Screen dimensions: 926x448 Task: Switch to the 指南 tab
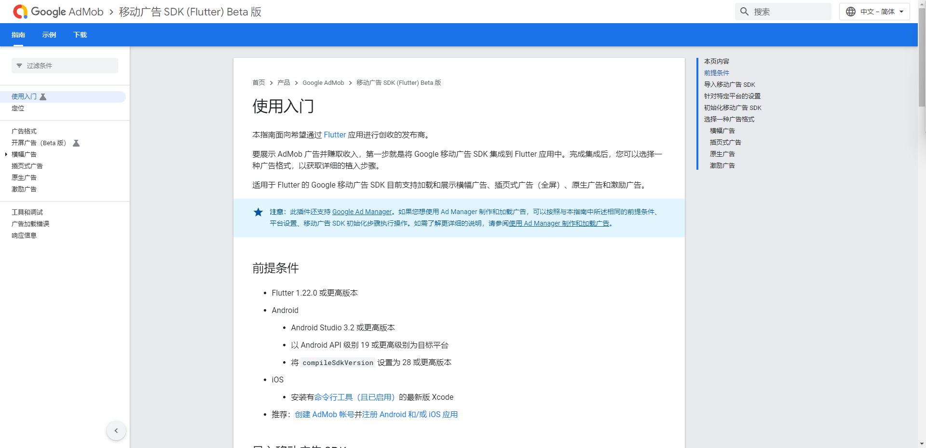[18, 35]
